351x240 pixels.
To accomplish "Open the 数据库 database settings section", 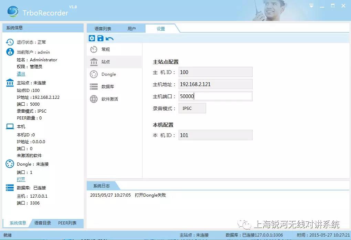I will pyautogui.click(x=107, y=87).
